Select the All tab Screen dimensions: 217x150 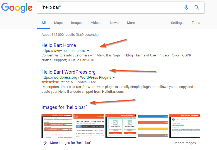point(44,23)
